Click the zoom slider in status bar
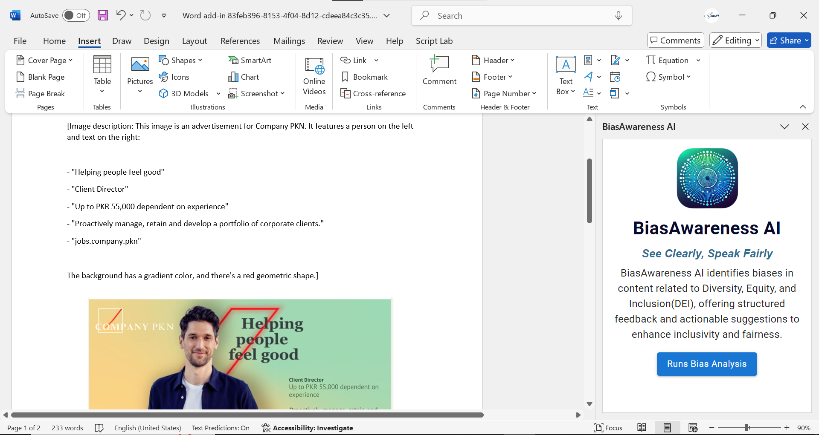Image resolution: width=819 pixels, height=435 pixels. (x=747, y=428)
